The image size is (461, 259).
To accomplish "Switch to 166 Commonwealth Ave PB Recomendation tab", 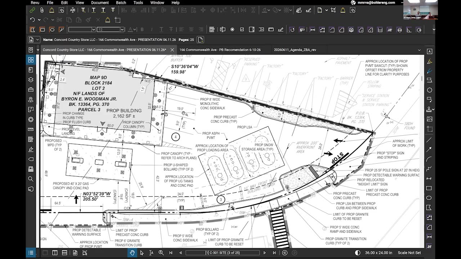I will 220,50.
